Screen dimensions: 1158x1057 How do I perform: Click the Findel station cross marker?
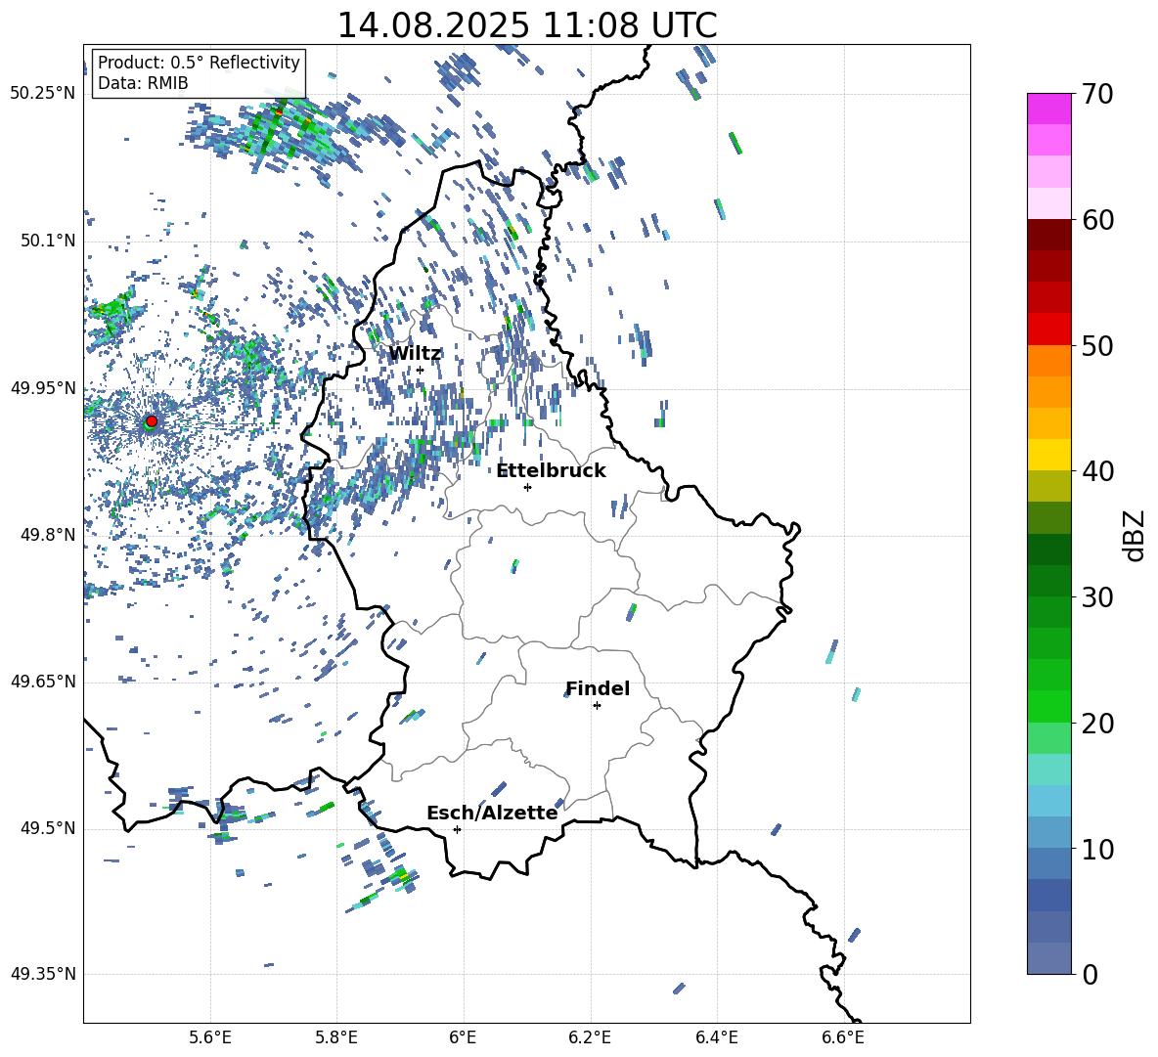pos(597,706)
